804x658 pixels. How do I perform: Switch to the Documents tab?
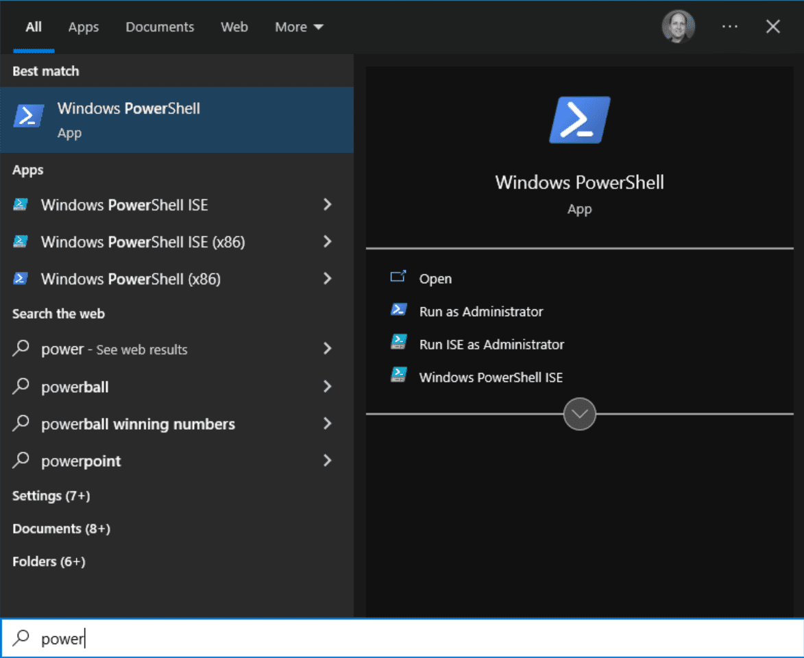click(x=160, y=27)
